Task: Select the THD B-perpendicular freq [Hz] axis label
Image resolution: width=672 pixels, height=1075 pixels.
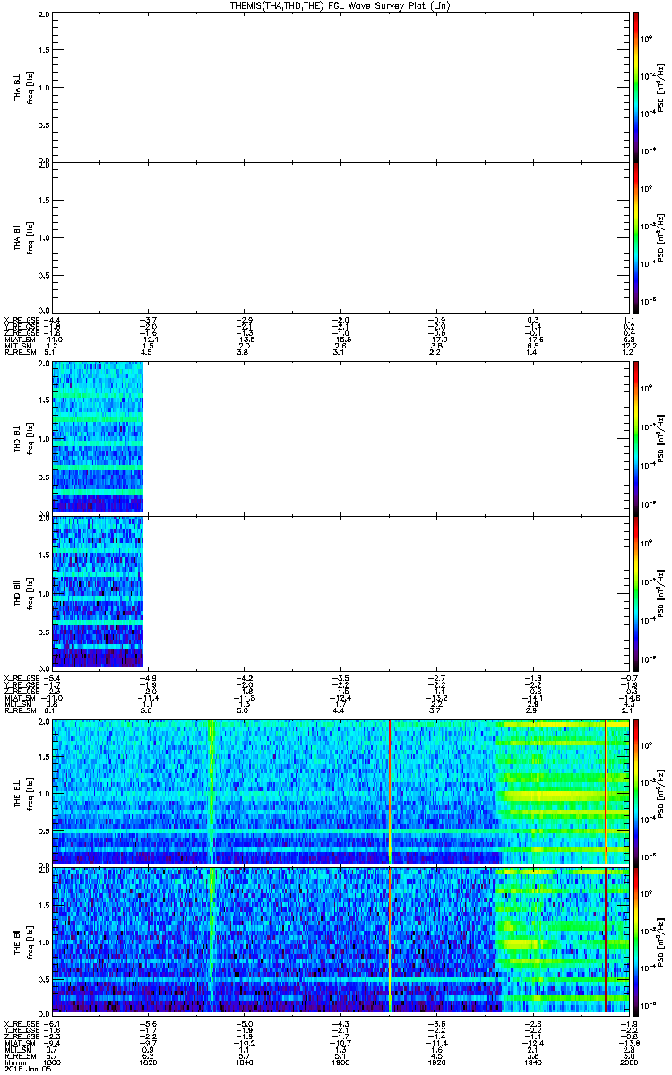Action: click(x=30, y=437)
